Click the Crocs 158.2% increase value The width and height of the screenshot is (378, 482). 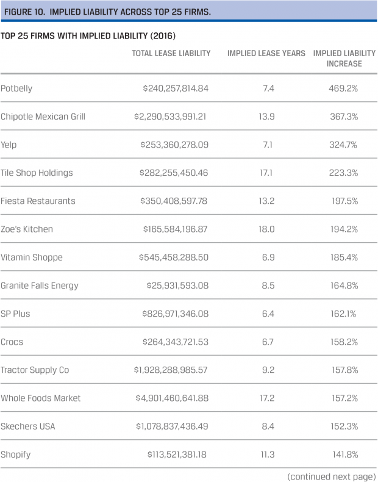343,342
